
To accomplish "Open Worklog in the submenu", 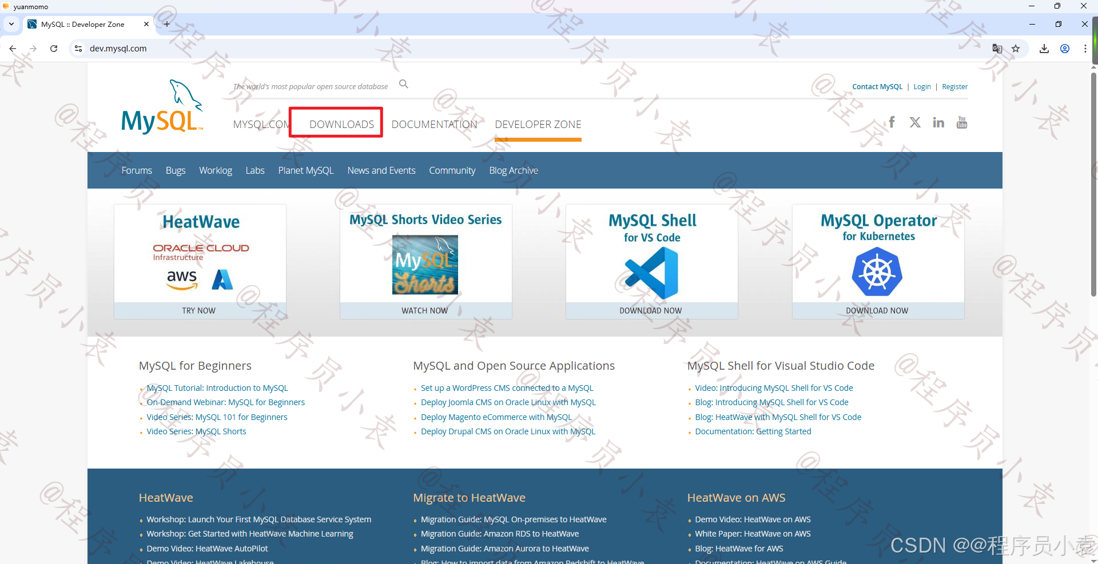I will (216, 170).
